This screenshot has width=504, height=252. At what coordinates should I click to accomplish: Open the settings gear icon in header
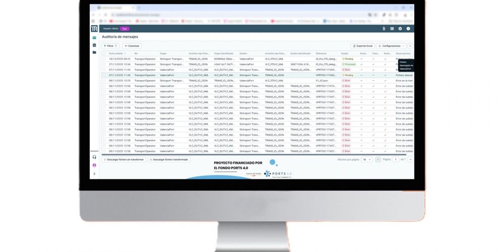tap(400, 29)
